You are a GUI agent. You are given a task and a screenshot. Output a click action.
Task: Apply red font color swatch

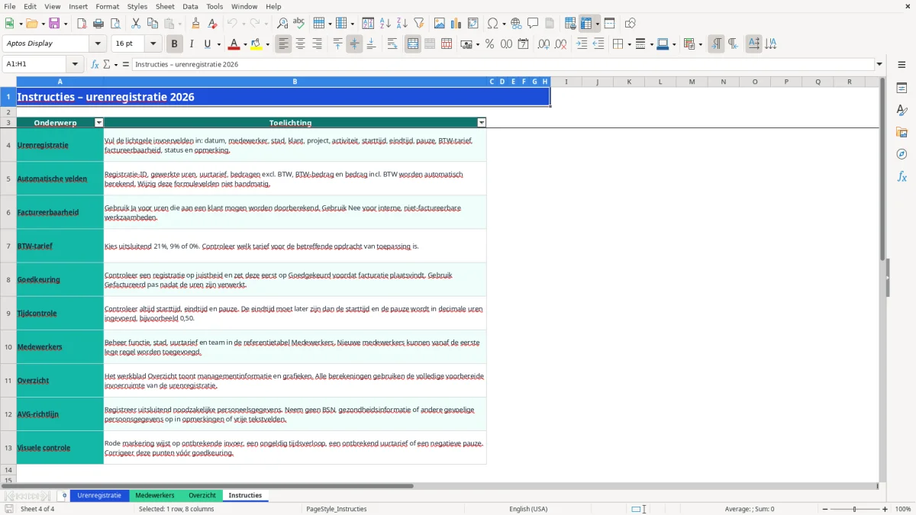point(234,44)
